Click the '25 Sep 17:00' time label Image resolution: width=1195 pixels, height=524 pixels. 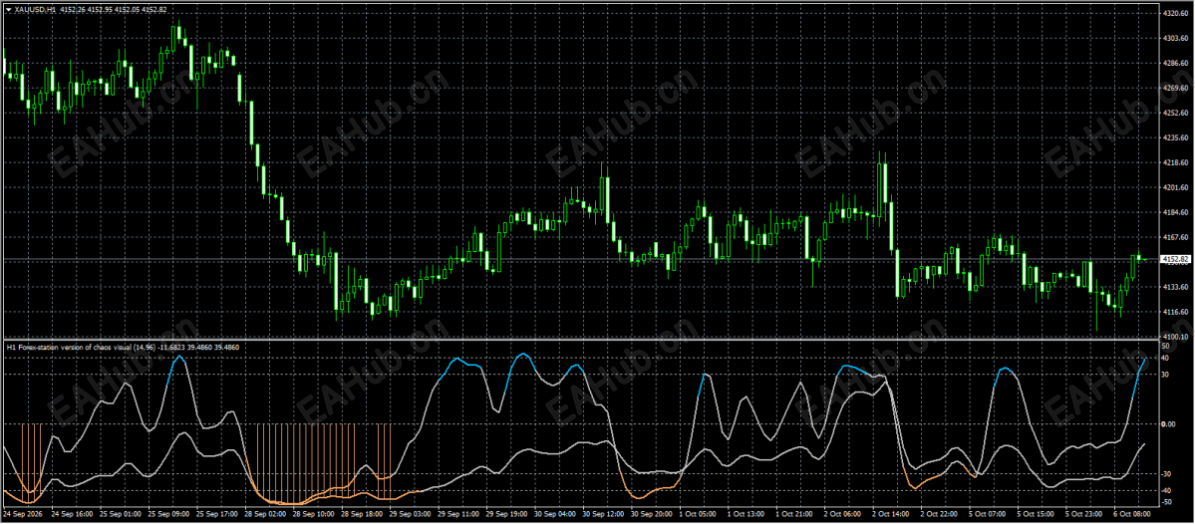218,514
